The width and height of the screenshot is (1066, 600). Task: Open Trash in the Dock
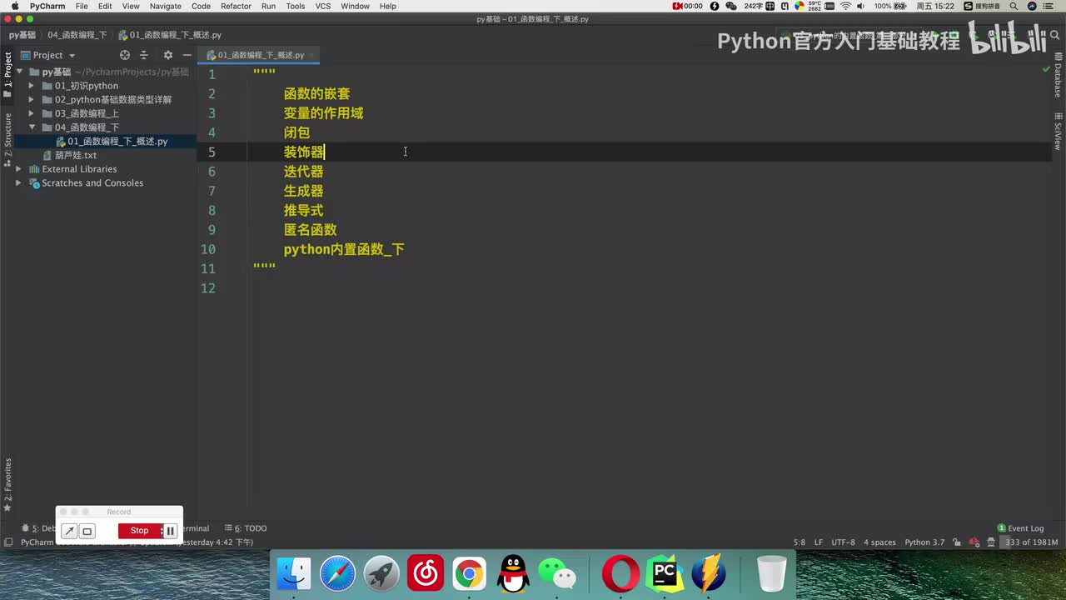click(x=772, y=574)
